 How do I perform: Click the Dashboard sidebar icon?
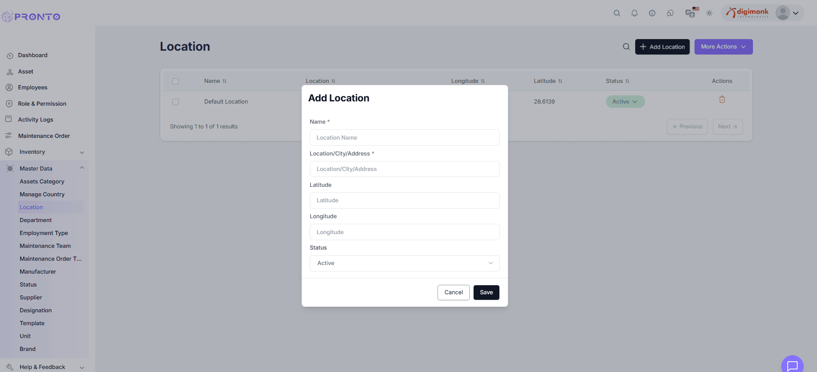tap(10, 55)
